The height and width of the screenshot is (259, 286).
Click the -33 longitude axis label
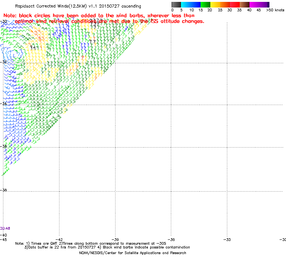coord(227,239)
